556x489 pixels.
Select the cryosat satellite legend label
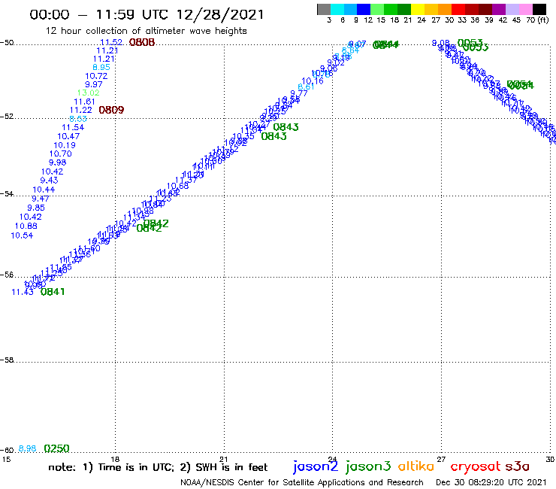click(x=476, y=466)
